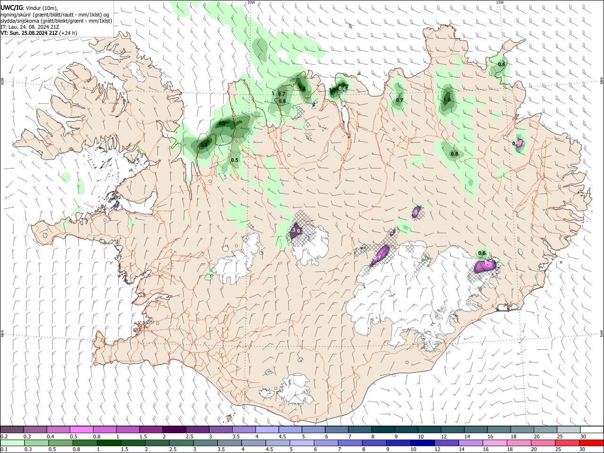604x453 pixels.
Task: Pick the dusky plum 0.2 swatch in snow scale
Action: (12, 429)
